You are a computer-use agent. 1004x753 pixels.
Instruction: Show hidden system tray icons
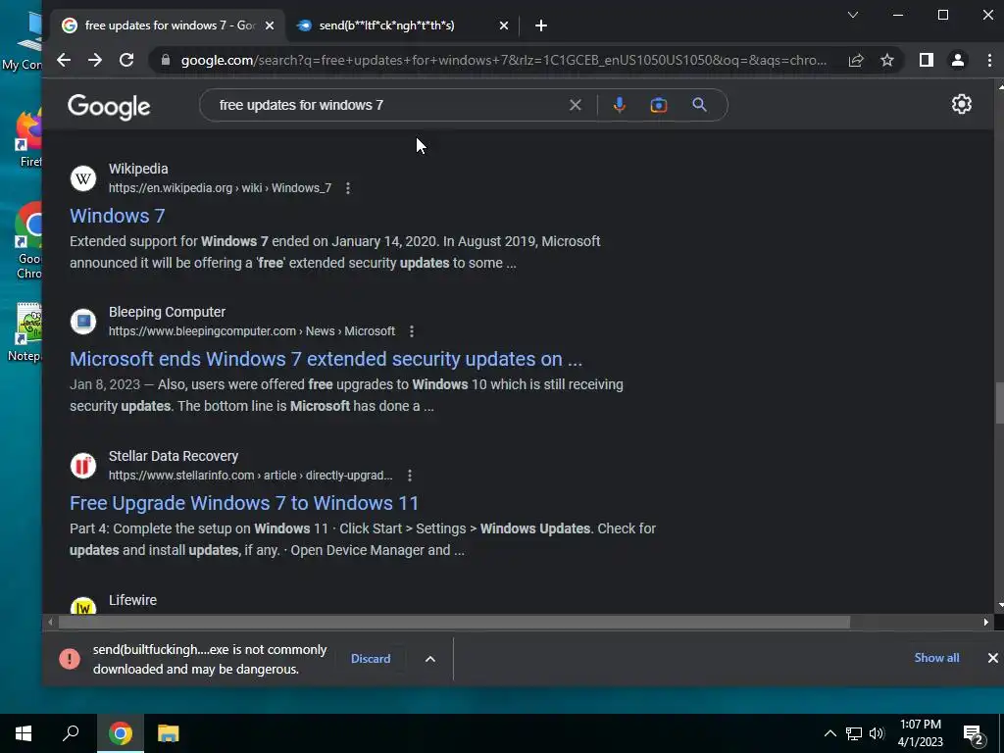click(x=829, y=733)
